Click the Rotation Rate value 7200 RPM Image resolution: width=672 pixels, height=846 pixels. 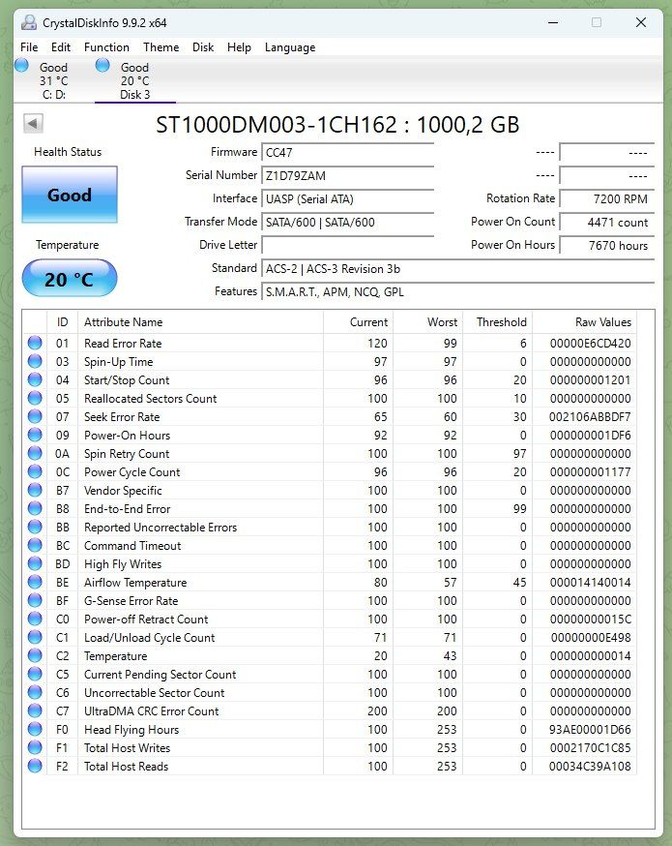click(x=607, y=199)
